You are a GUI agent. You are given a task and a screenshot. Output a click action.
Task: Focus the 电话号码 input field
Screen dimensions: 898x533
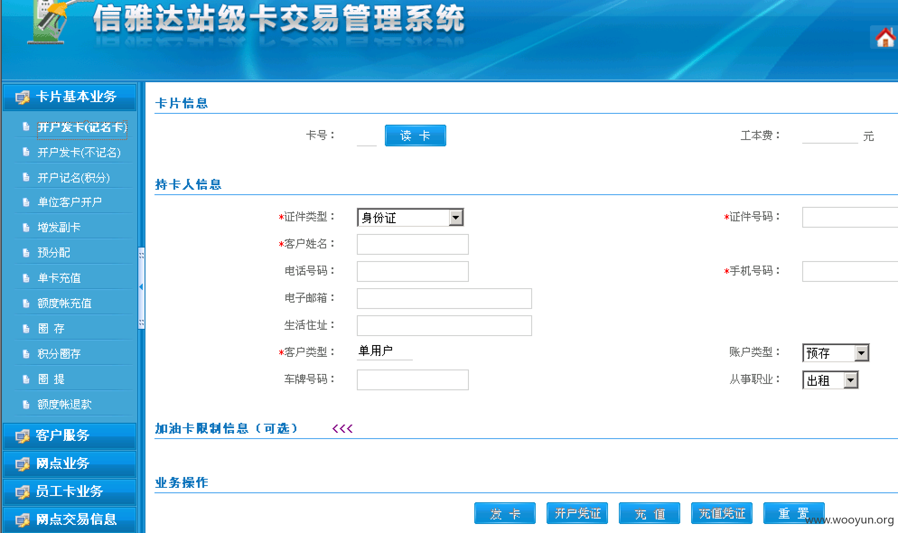[413, 271]
